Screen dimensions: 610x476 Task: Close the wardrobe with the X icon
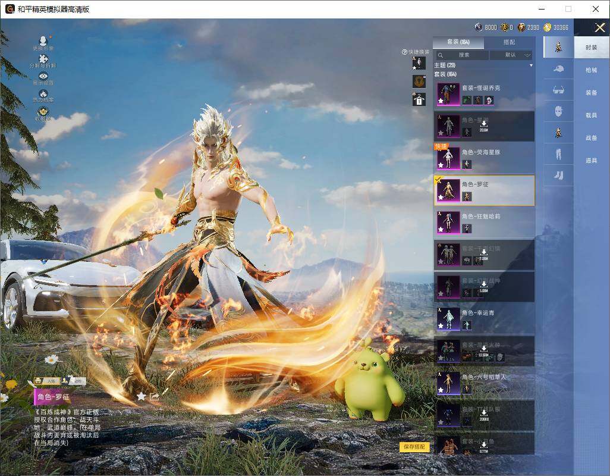click(599, 27)
